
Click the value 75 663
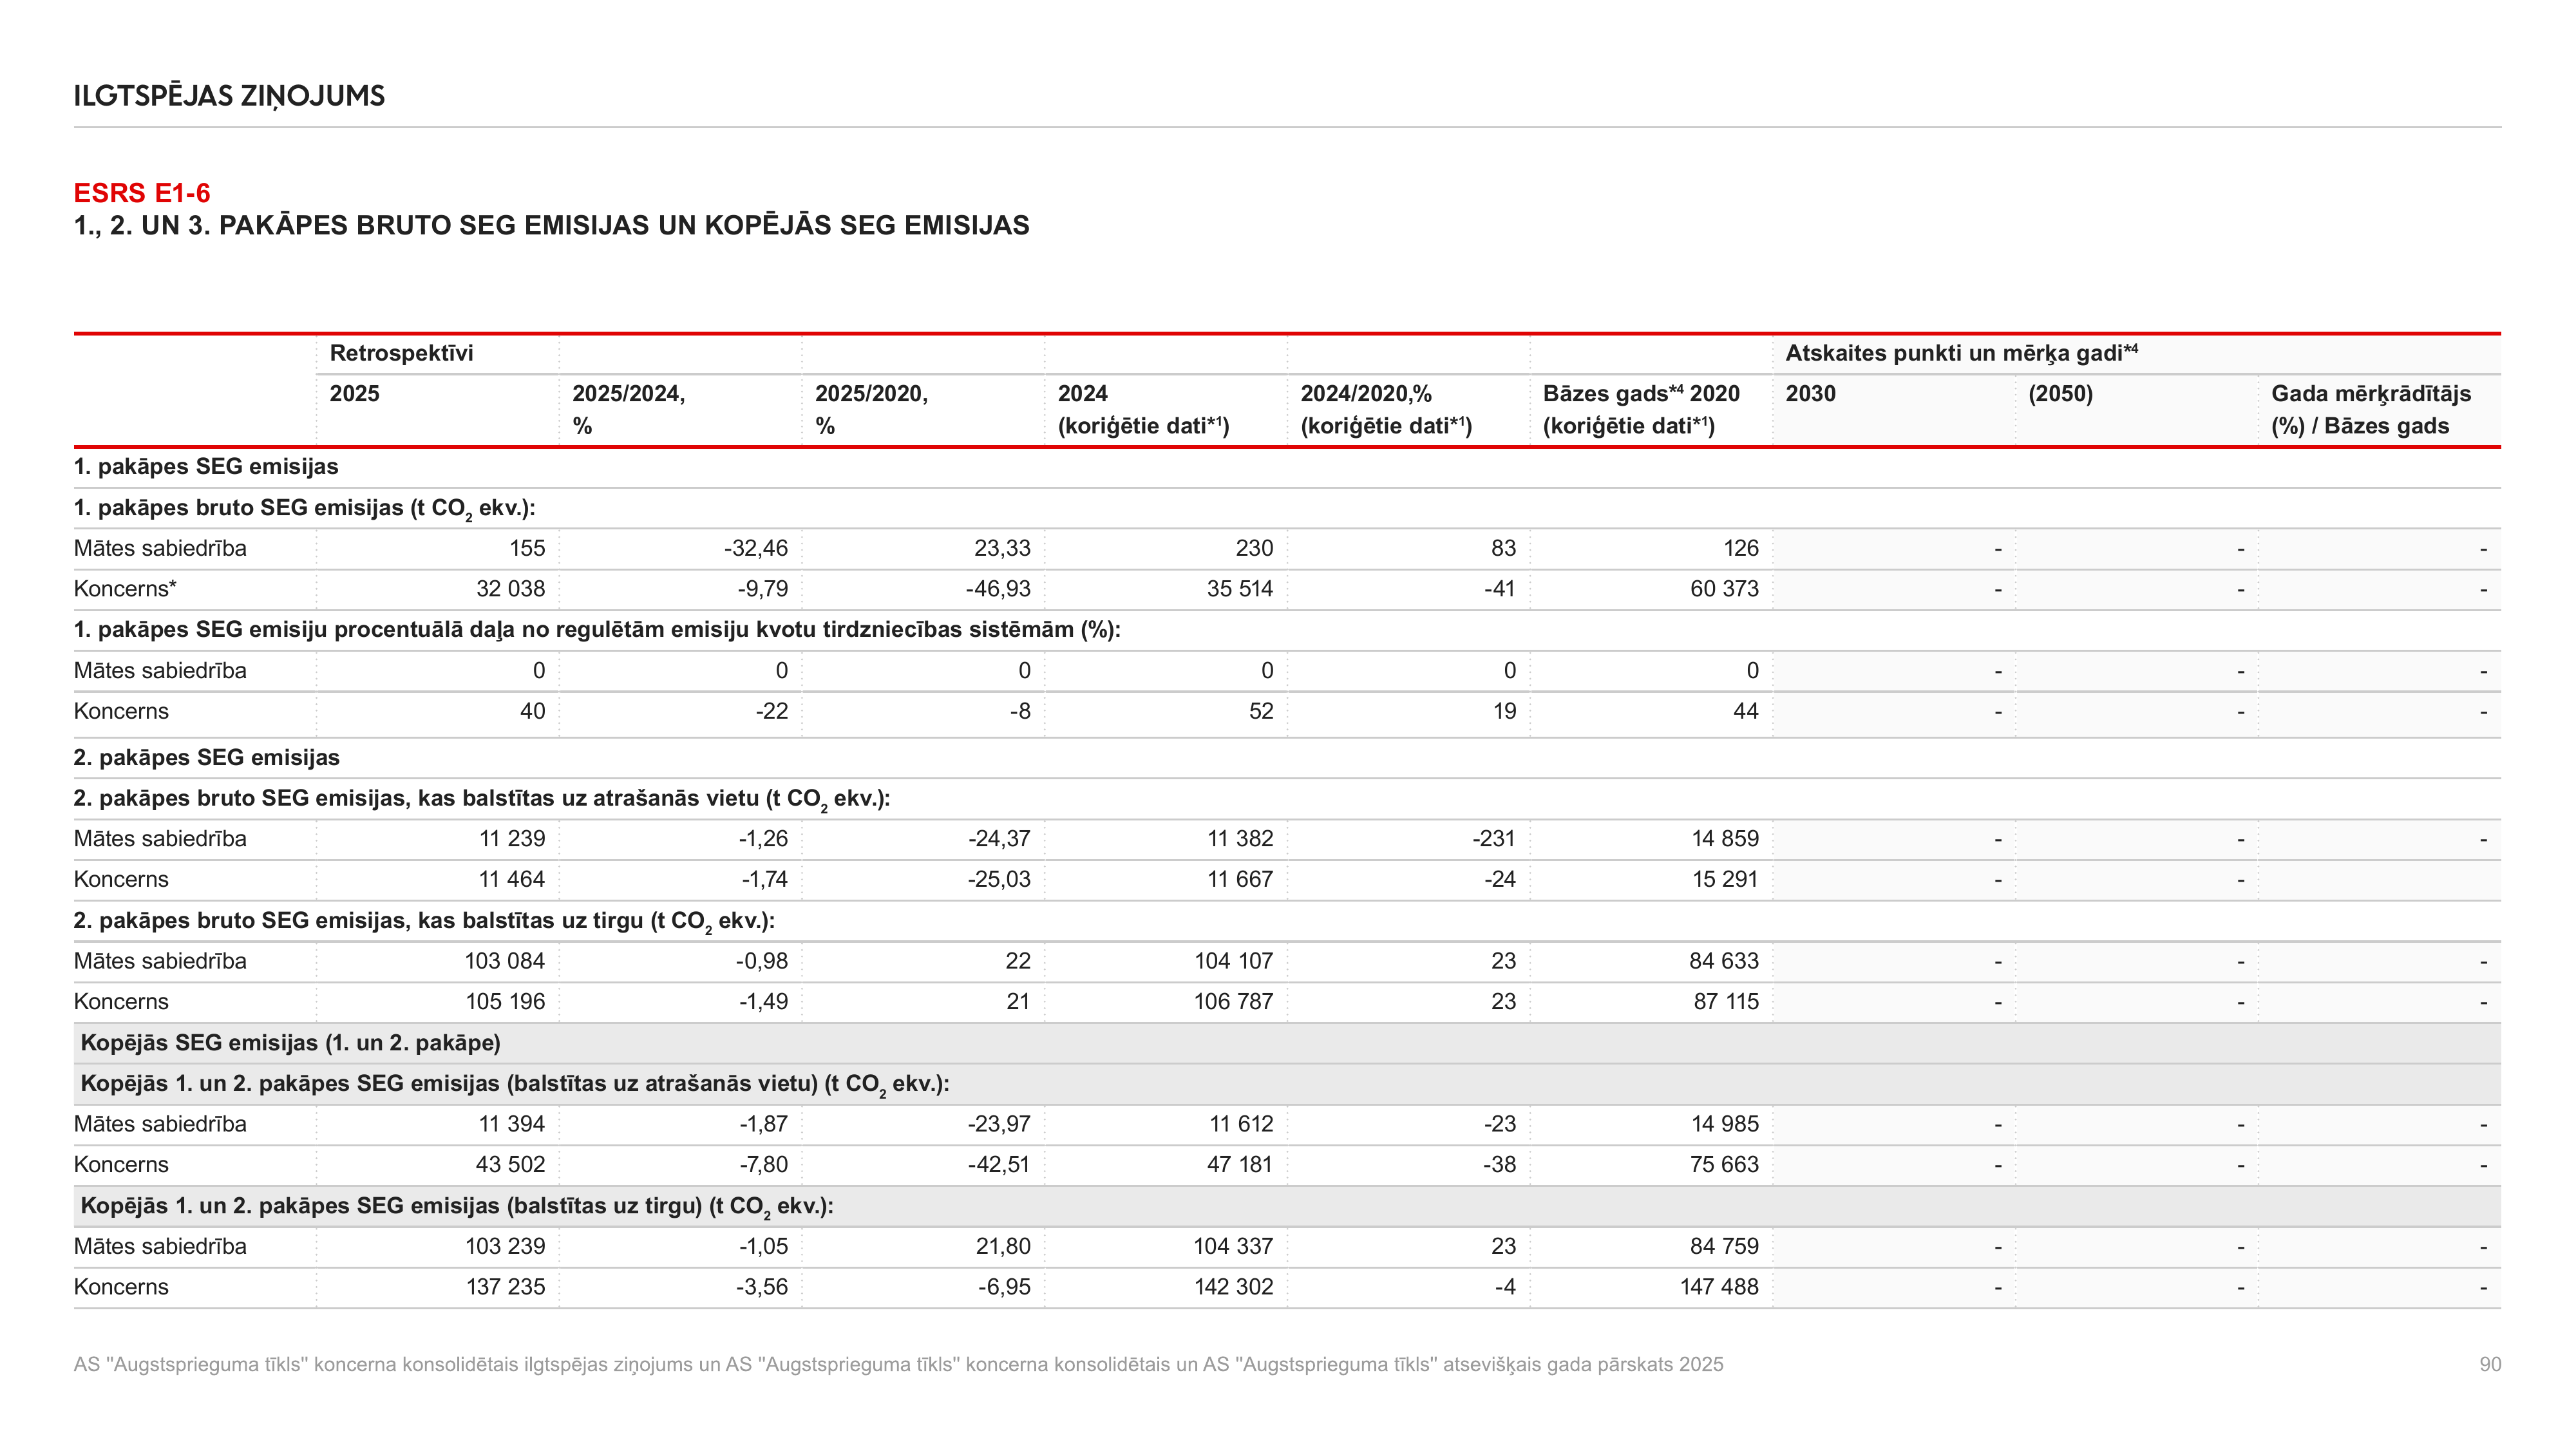tap(1724, 1165)
